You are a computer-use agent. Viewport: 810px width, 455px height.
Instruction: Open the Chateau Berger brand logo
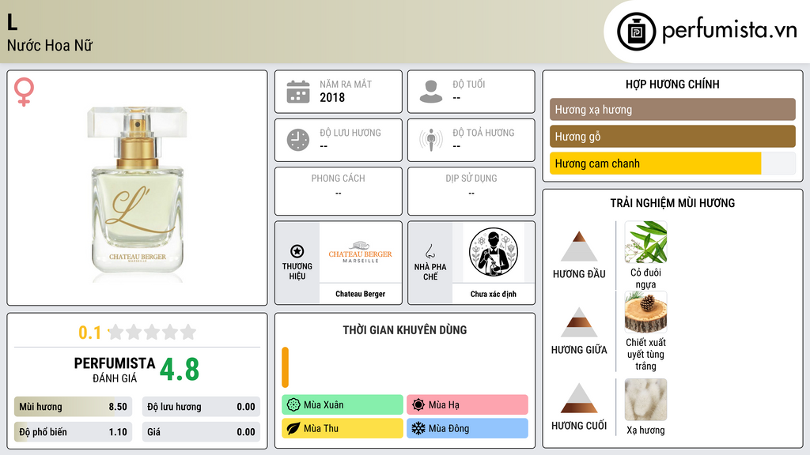pos(360,252)
